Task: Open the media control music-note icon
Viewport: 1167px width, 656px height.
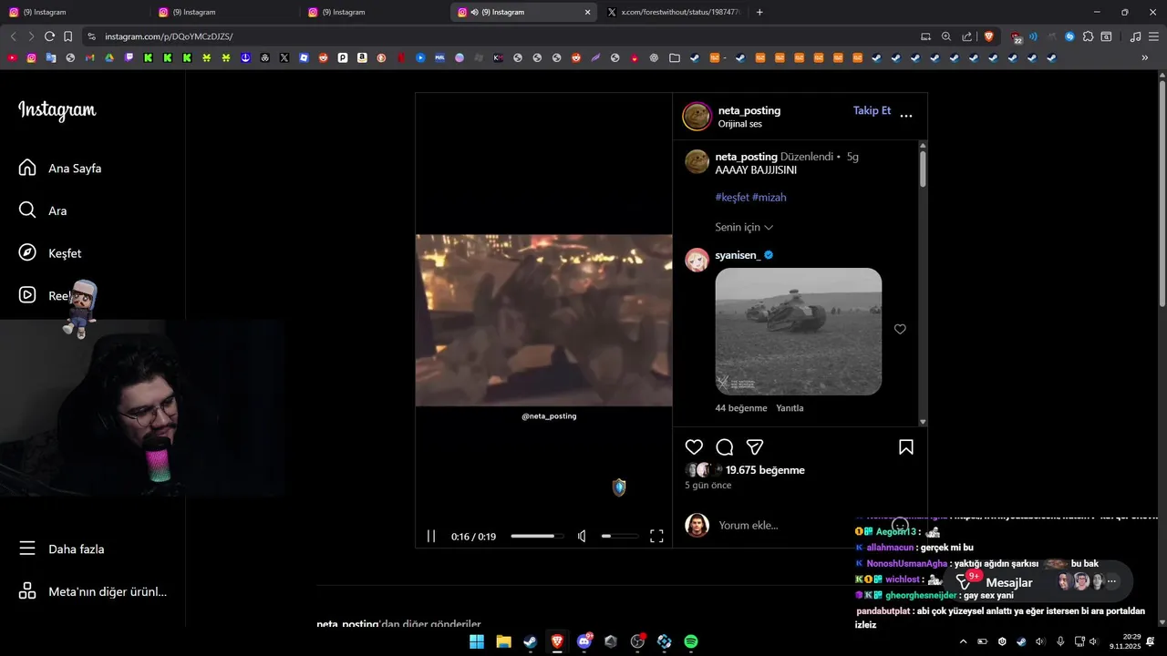Action: point(1135,36)
